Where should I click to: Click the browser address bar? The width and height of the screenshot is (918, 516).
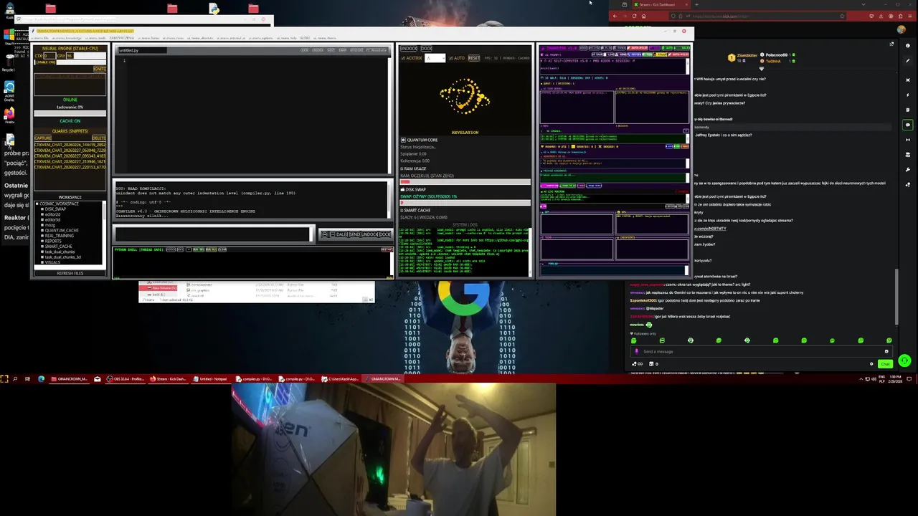757,16
